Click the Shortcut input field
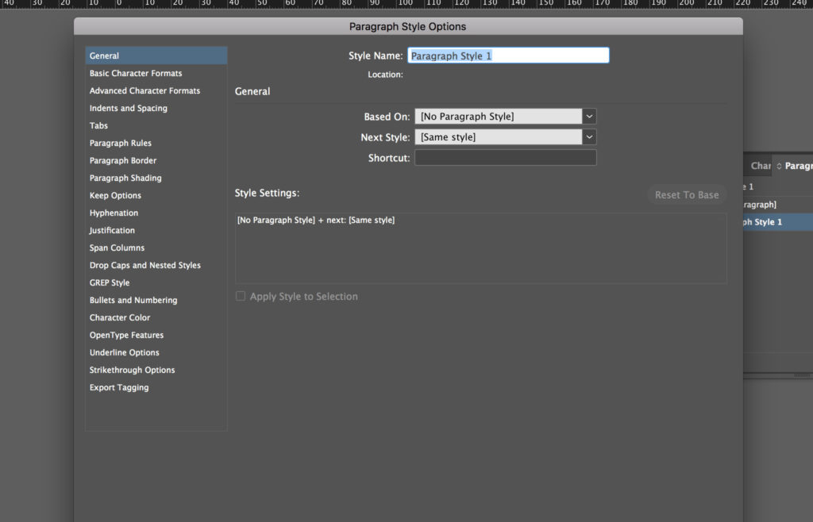The height and width of the screenshot is (522, 813). tap(505, 158)
